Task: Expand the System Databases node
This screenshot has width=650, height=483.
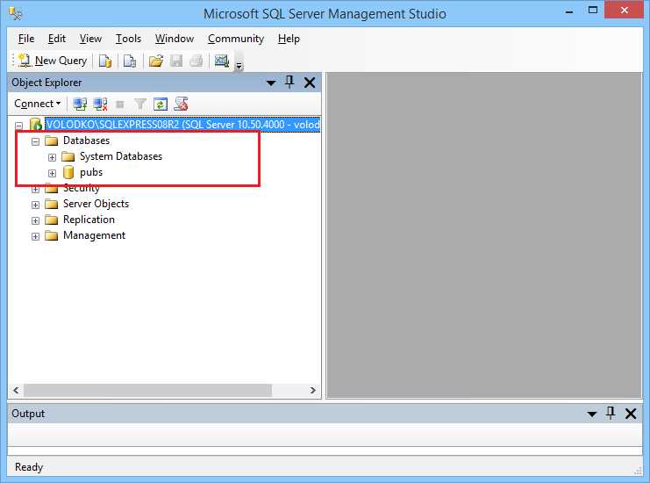Action: (52, 157)
